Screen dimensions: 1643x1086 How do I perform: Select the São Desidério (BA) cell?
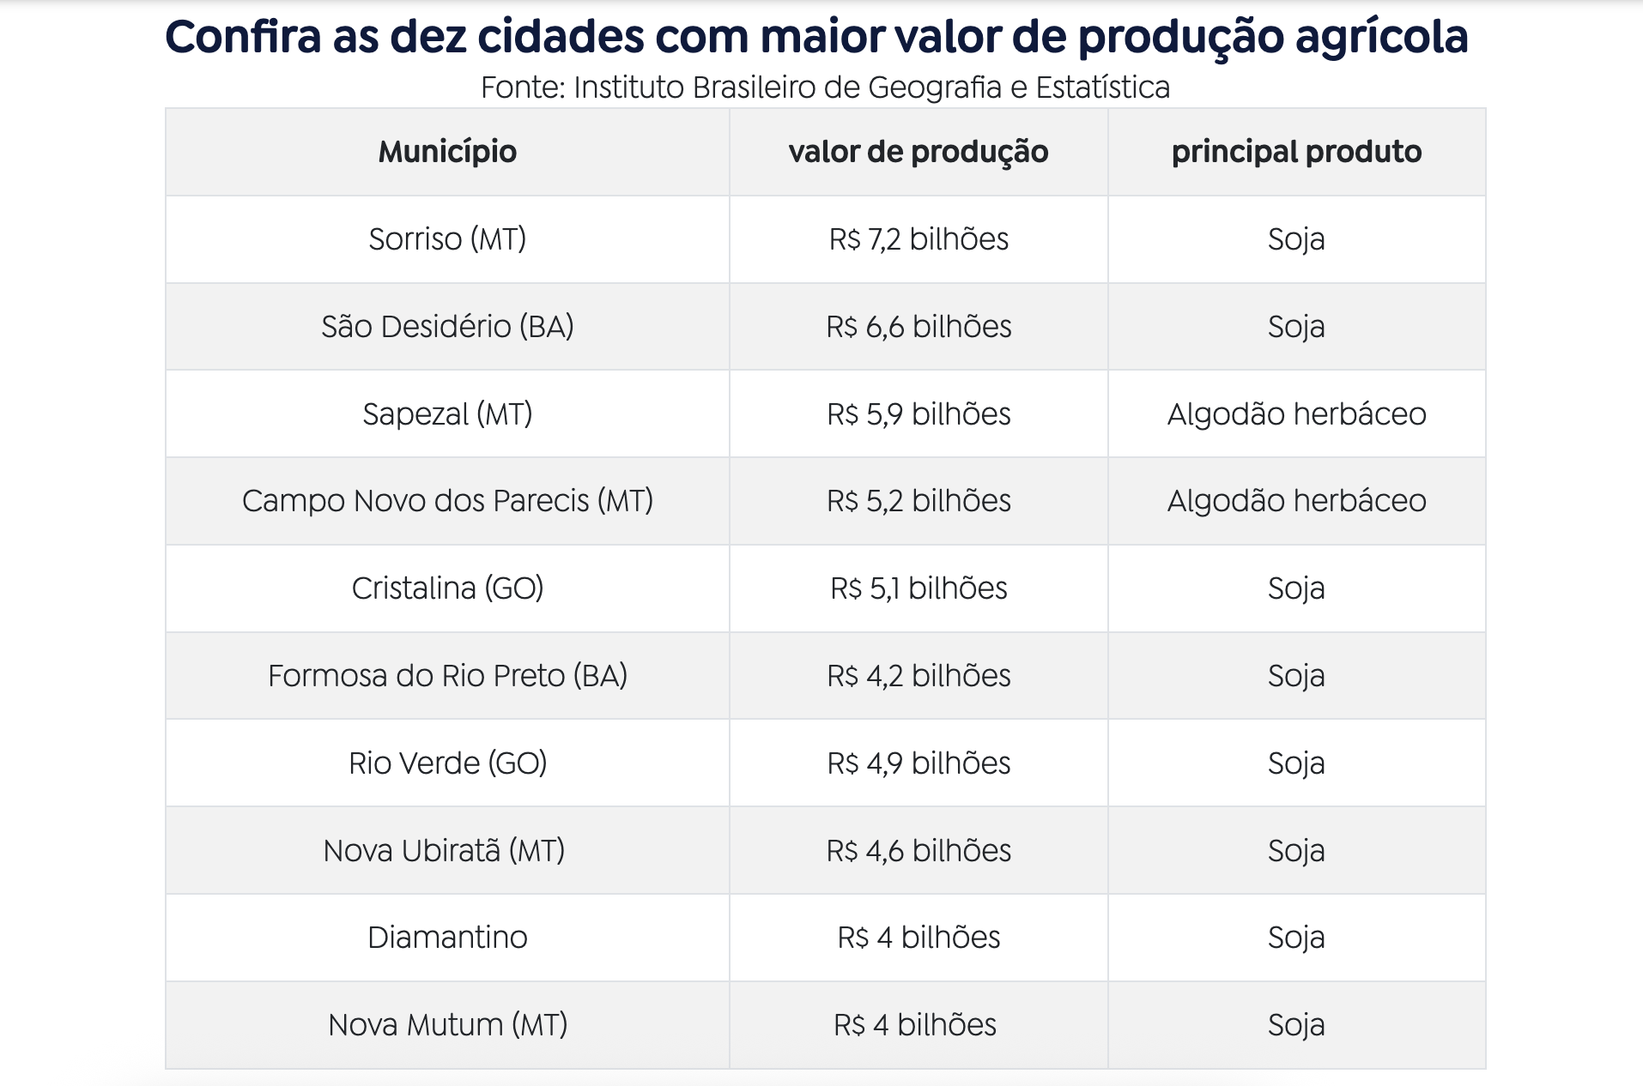click(447, 327)
